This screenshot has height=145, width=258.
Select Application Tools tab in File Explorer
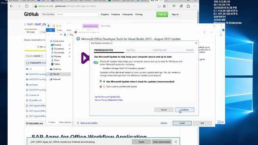[90, 26]
